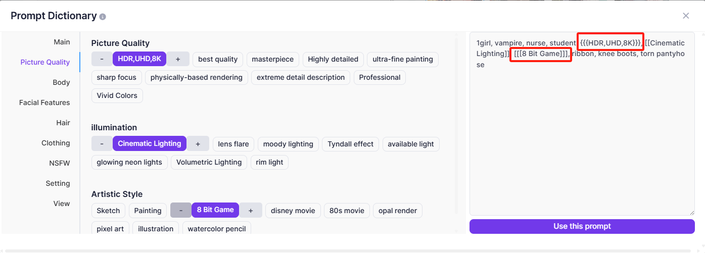
Task: Click inside the prompt text area
Action: [x=581, y=141]
